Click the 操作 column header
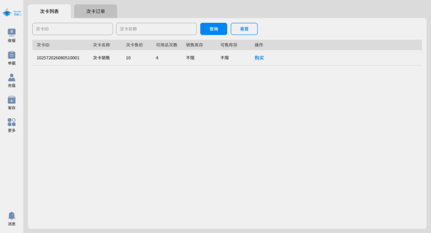The height and width of the screenshot is (233, 431). pyautogui.click(x=259, y=45)
